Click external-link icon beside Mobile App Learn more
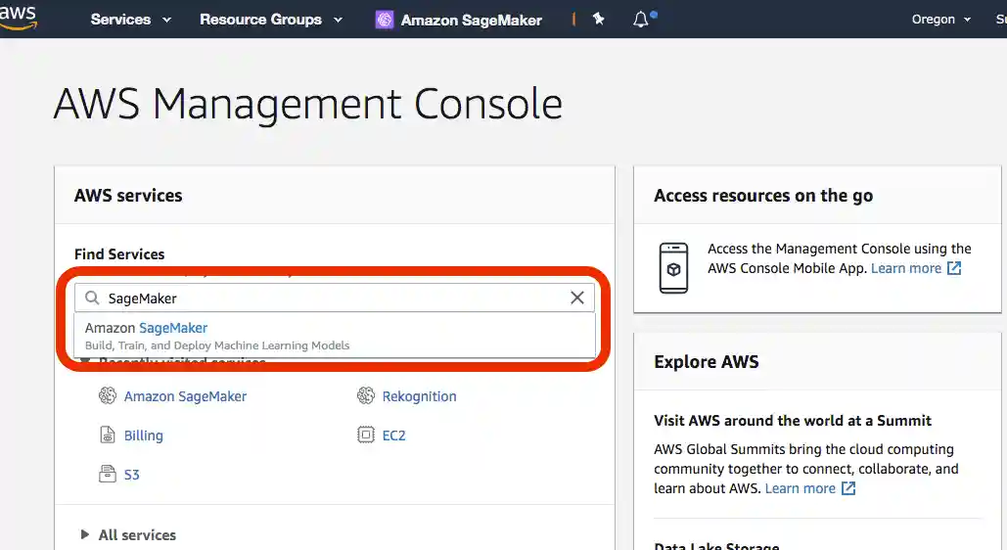Screen dimensions: 1007x550 point(954,268)
